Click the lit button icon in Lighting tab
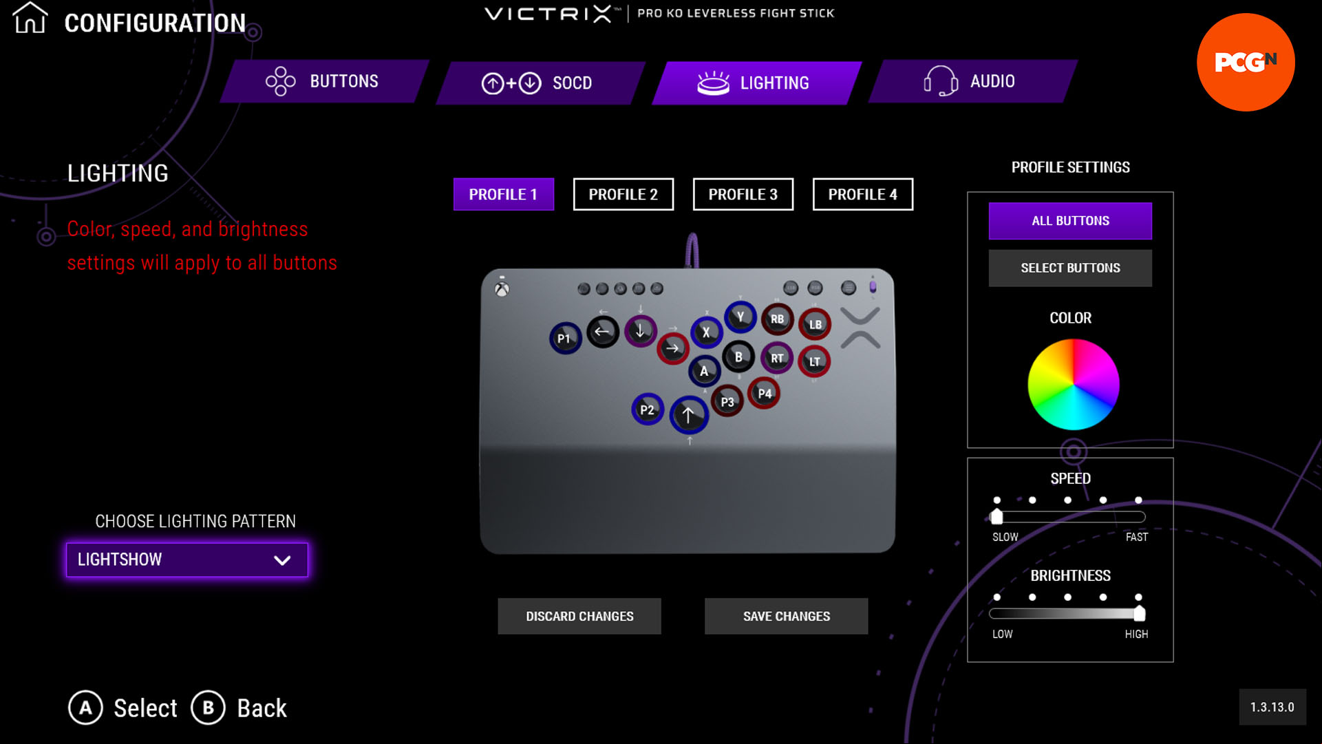Viewport: 1322px width, 744px height. coord(713,83)
